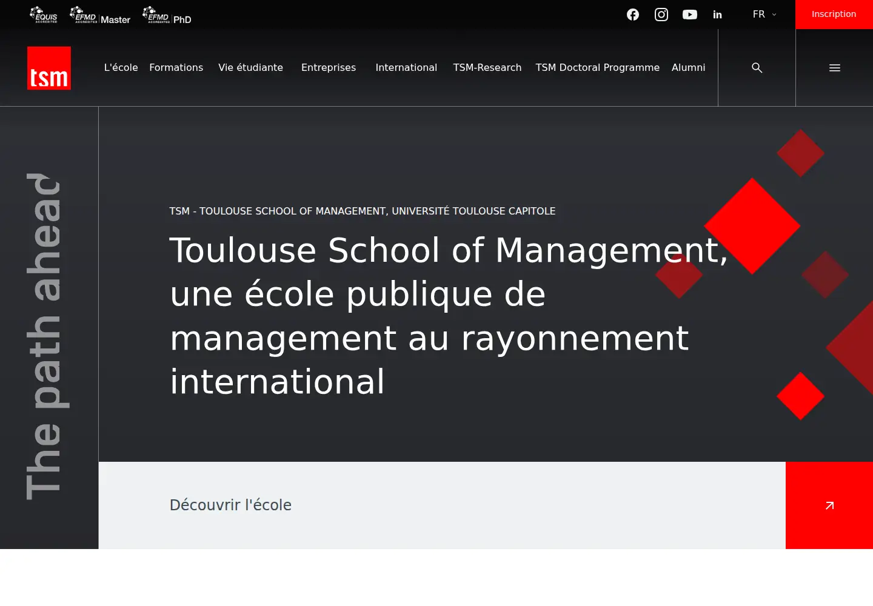Open the TSM LinkedIn icon
Viewport: 873px width, 606px height.
[x=718, y=15]
